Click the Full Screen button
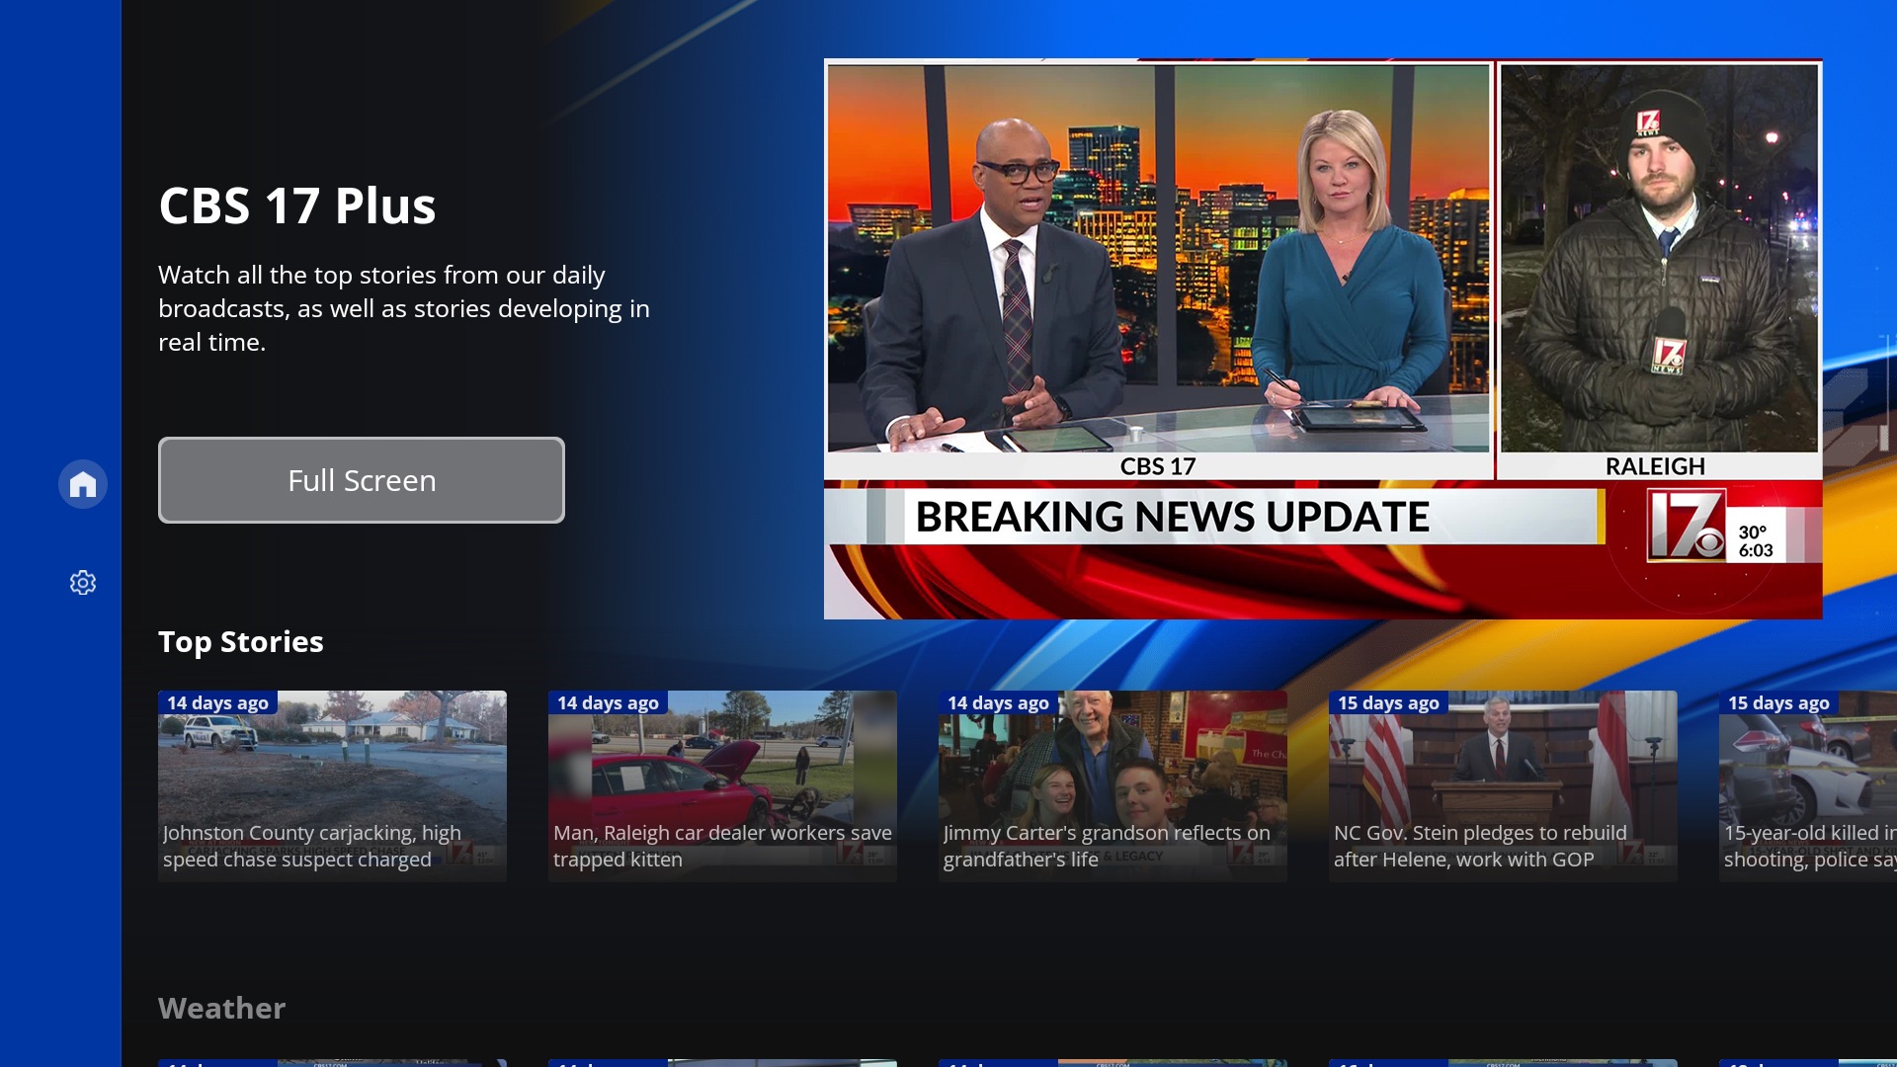Image resolution: width=1897 pixels, height=1067 pixels. [362, 480]
